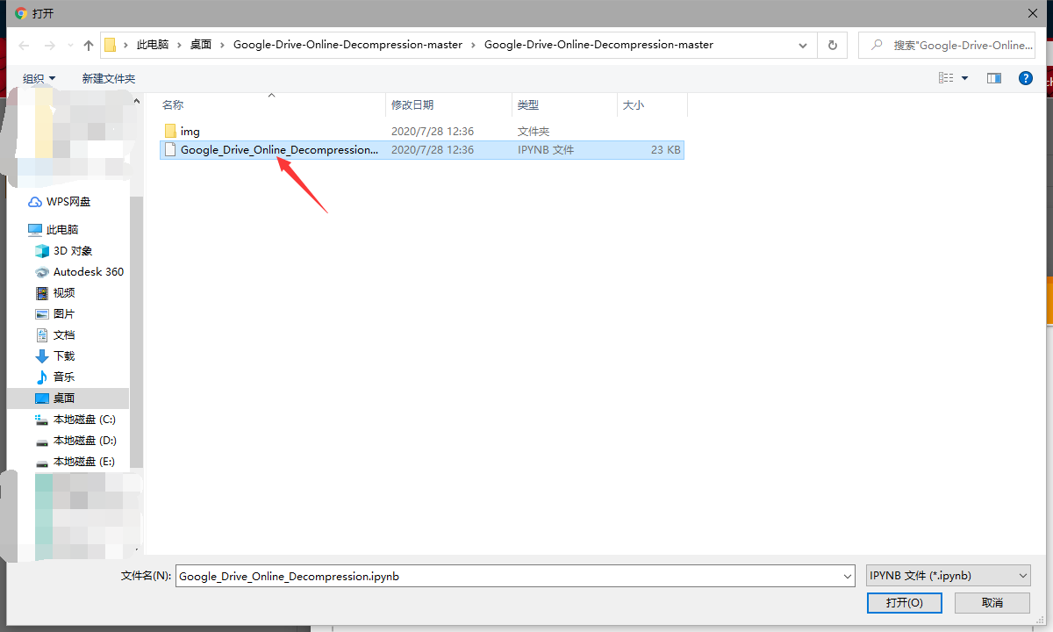Click the ipynb file icon

(x=170, y=149)
